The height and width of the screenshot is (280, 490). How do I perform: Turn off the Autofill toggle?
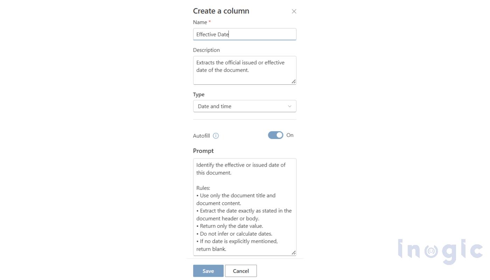[x=275, y=135]
